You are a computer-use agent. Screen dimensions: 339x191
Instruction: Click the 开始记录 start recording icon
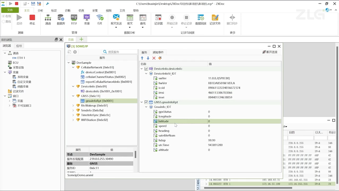(172, 18)
